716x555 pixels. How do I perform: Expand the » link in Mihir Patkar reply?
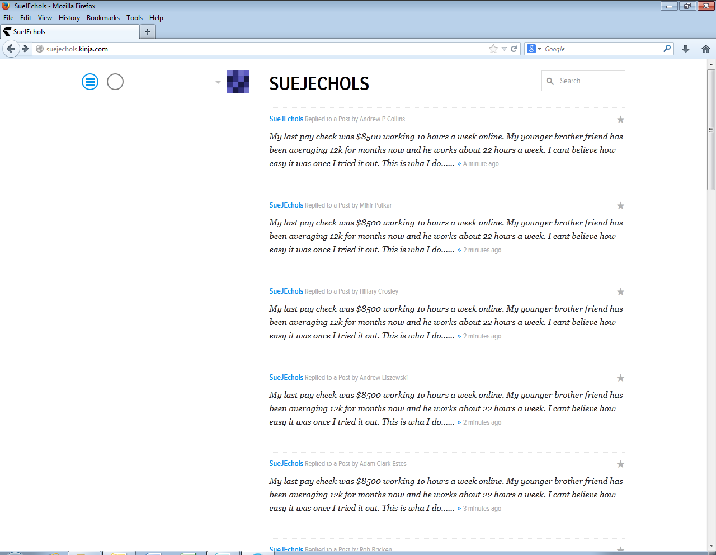[x=459, y=250]
